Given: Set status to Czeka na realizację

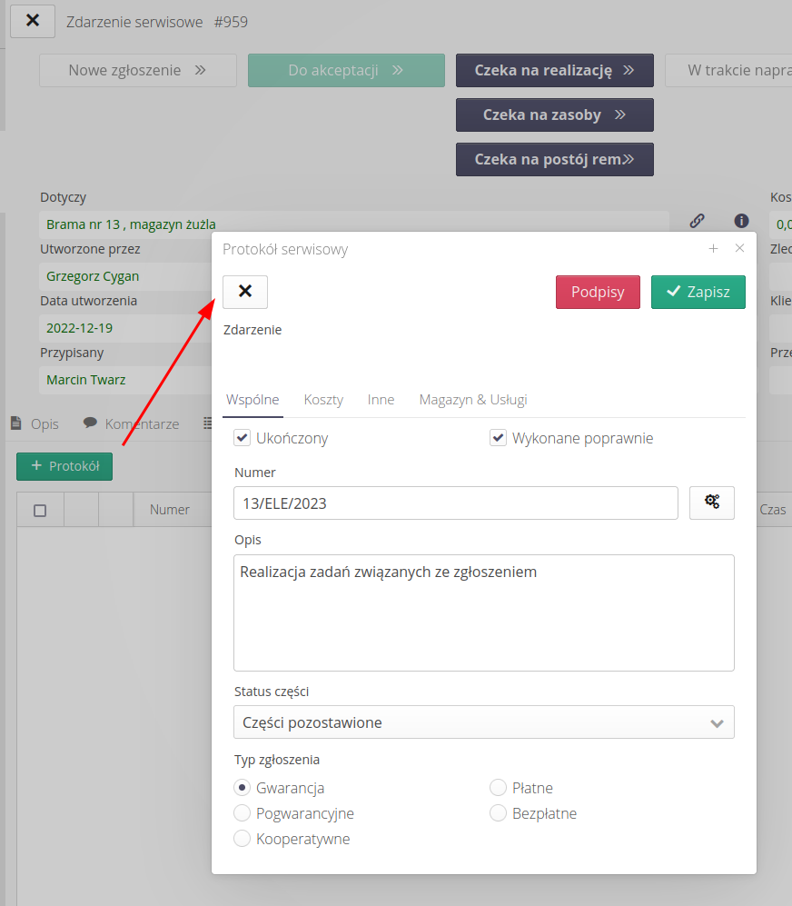Looking at the screenshot, I should coord(554,70).
